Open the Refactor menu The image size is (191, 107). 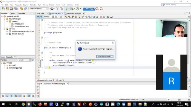click(33, 5)
